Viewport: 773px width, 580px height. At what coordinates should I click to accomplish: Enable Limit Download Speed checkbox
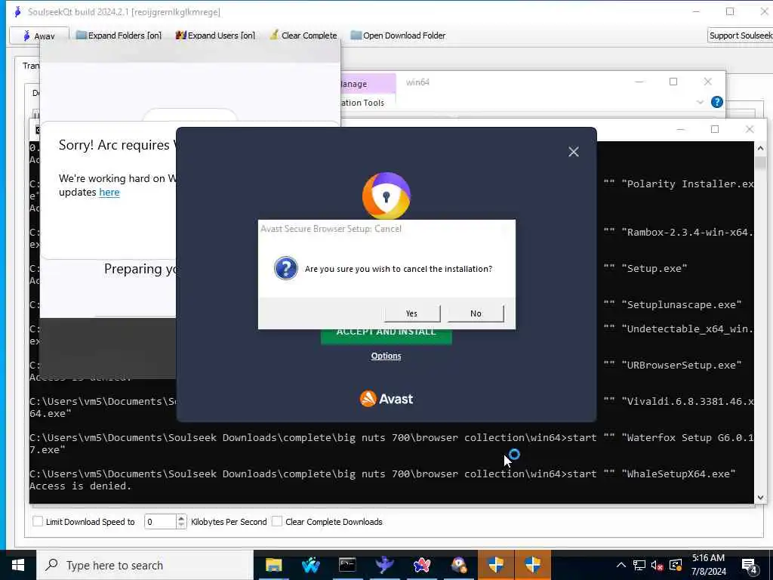tap(38, 521)
